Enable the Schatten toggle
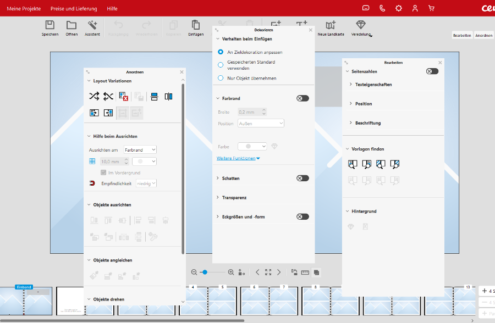The height and width of the screenshot is (323, 495). pos(302,179)
